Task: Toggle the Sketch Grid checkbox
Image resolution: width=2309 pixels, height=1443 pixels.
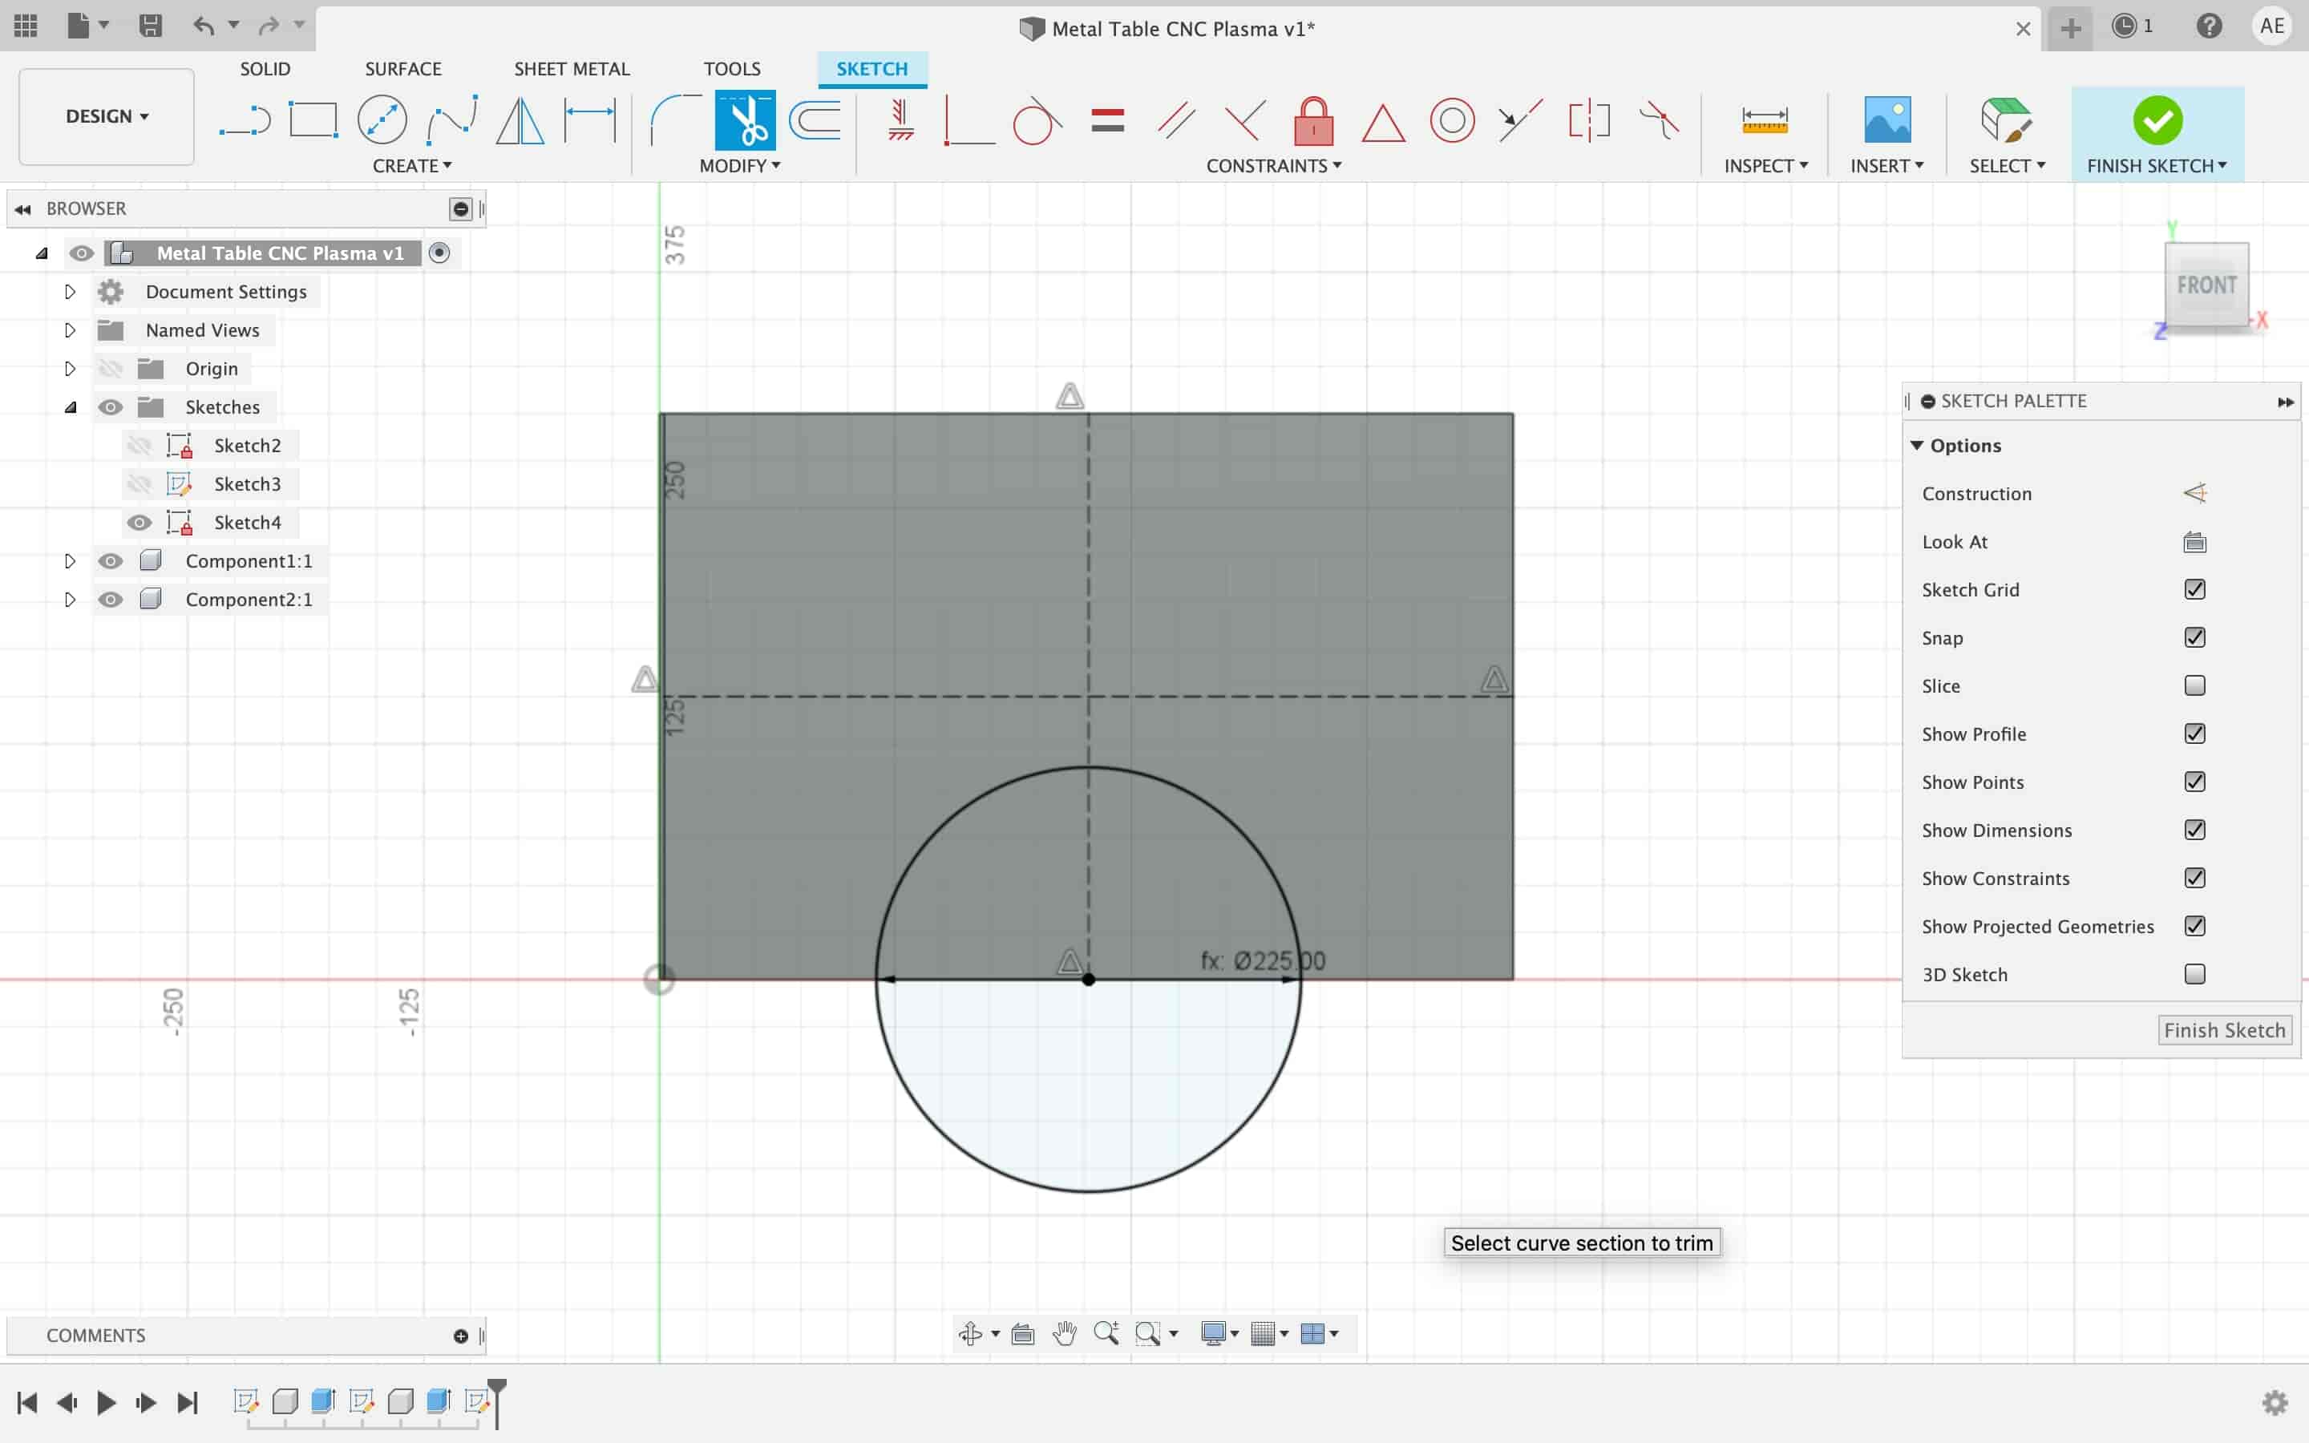Action: point(2194,590)
